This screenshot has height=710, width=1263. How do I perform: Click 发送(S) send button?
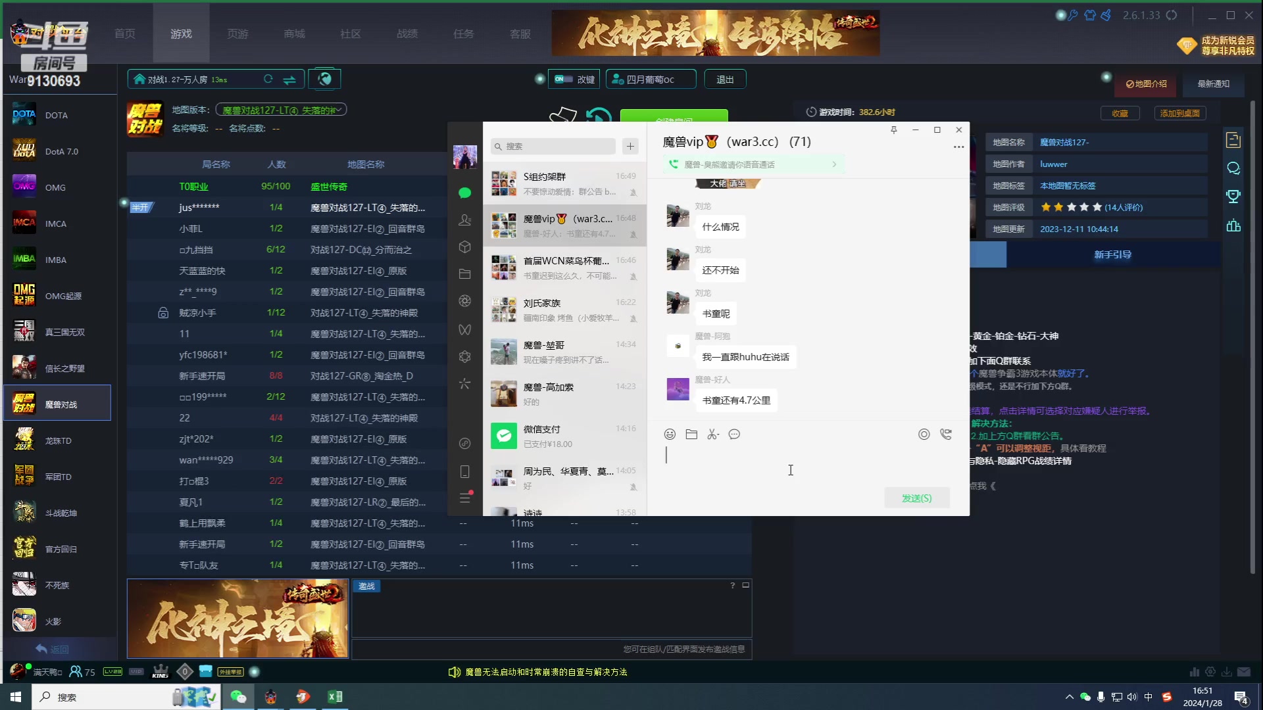(917, 498)
